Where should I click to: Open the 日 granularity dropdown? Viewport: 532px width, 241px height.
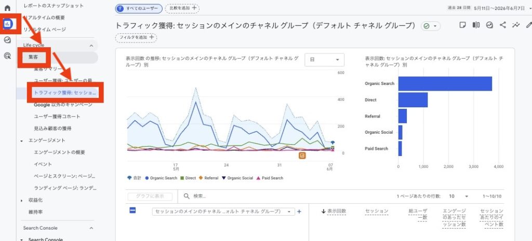324,60
